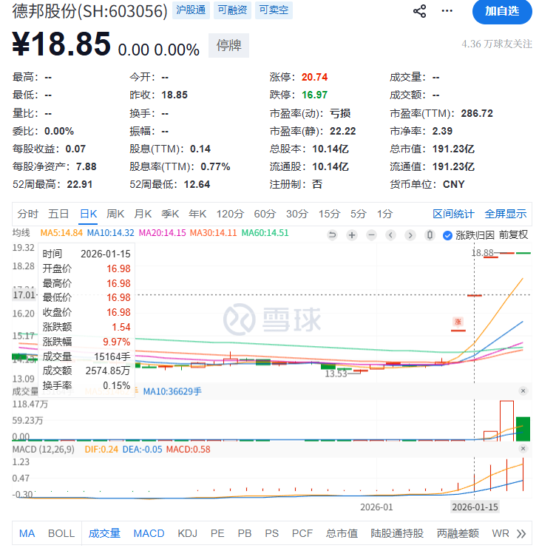Click the candlestick style icon
Screen dimensions: 539x551
[430, 234]
